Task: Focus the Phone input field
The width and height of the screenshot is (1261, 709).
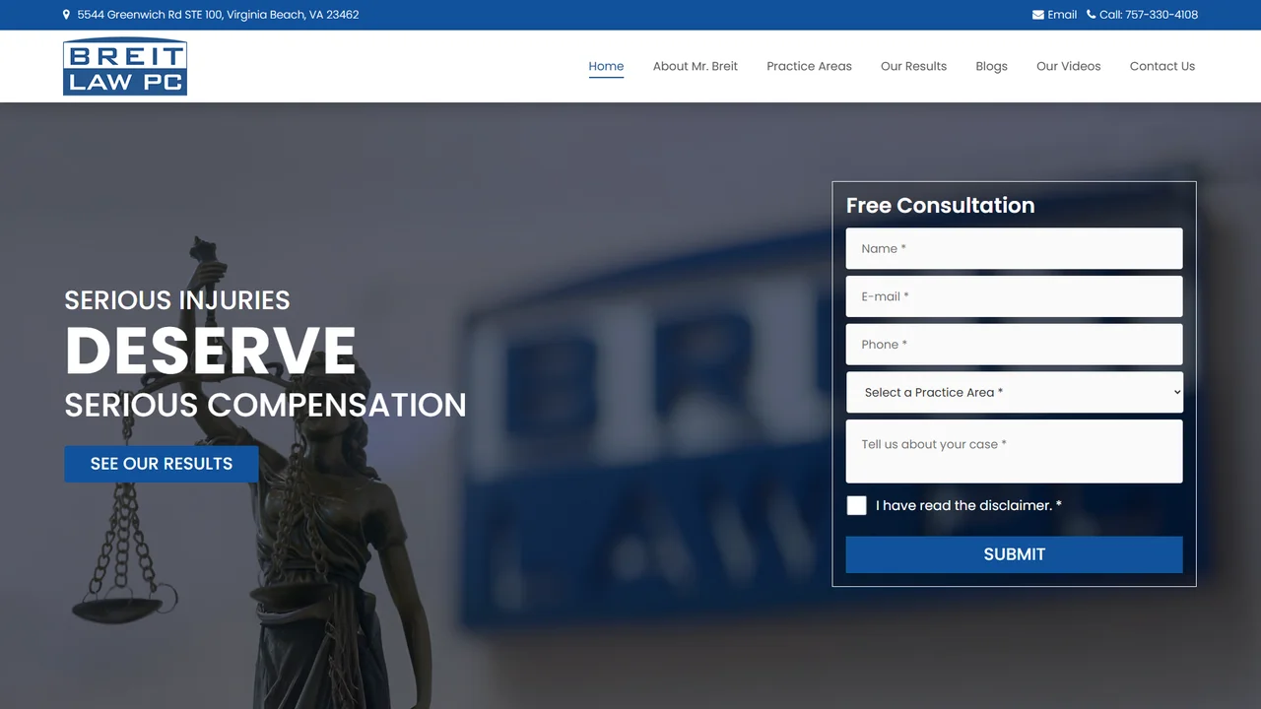Action: (x=1014, y=345)
